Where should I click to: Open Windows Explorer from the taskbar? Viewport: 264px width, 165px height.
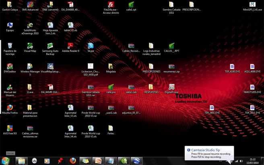click(22, 161)
